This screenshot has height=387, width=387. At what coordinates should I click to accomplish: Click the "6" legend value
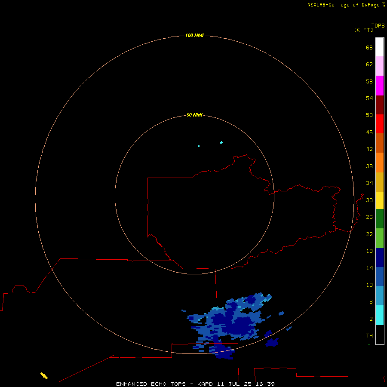tap(371, 301)
